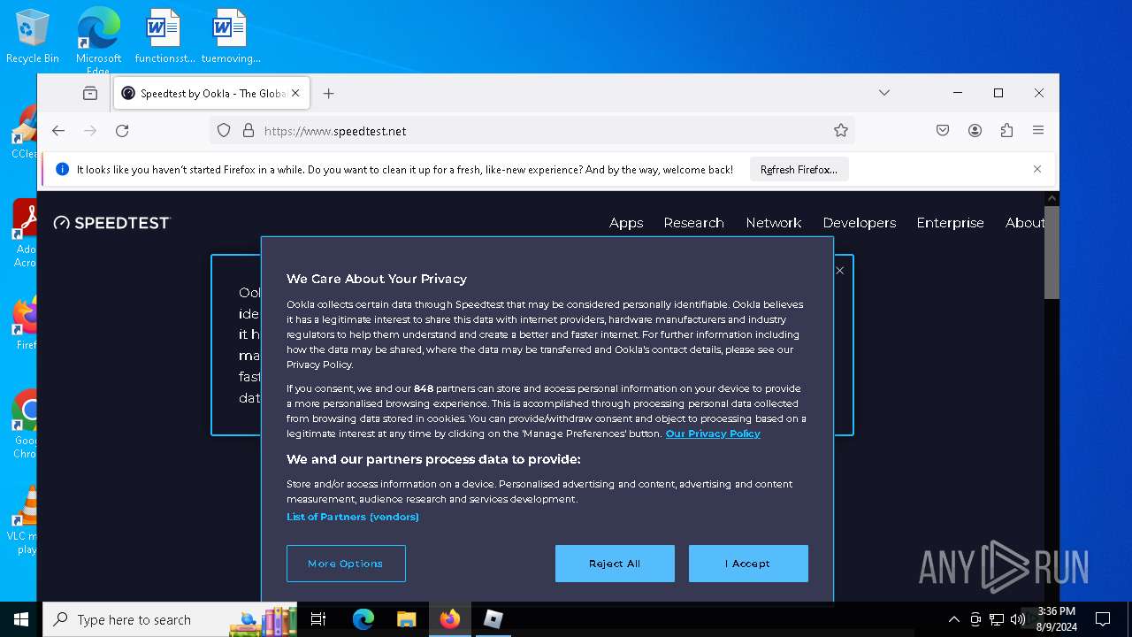The height and width of the screenshot is (637, 1132).
Task: Open network settings tray icon
Action: (997, 619)
